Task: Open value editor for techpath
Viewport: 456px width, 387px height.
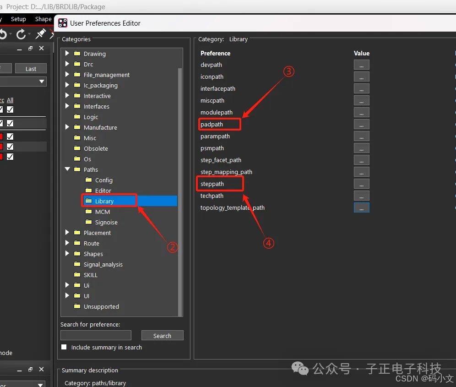Action: (362, 196)
